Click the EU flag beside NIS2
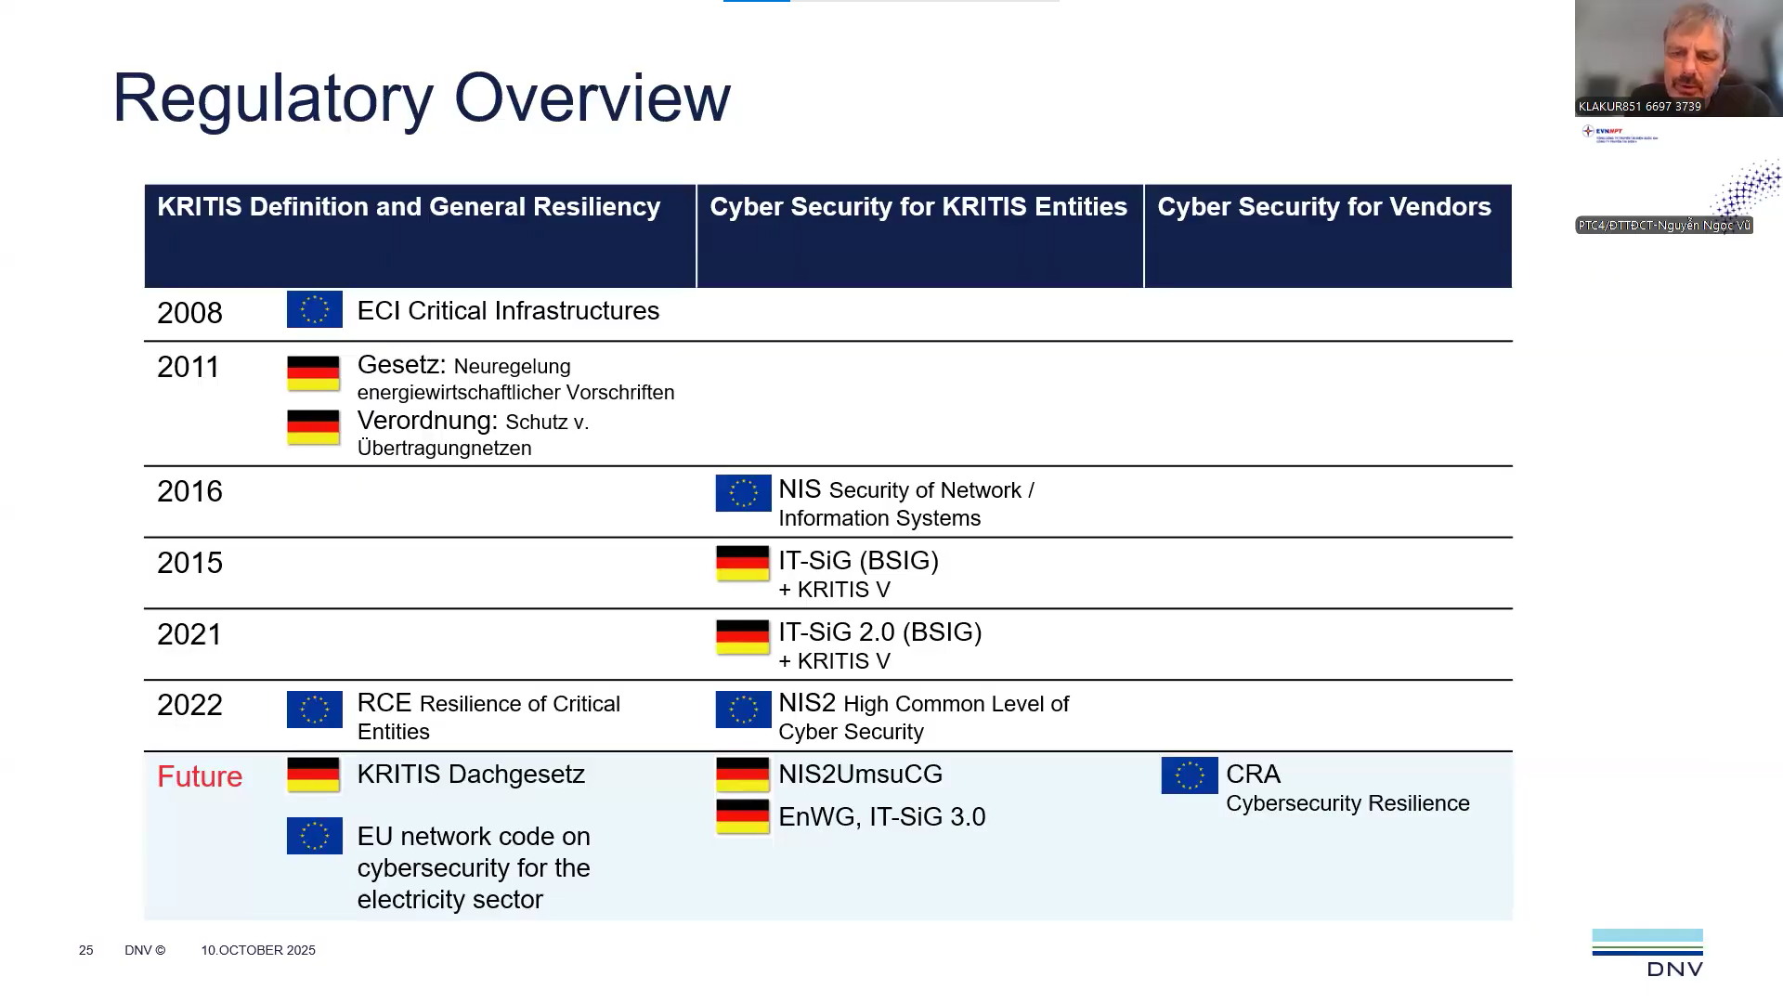The image size is (1783, 1003). tap(743, 710)
